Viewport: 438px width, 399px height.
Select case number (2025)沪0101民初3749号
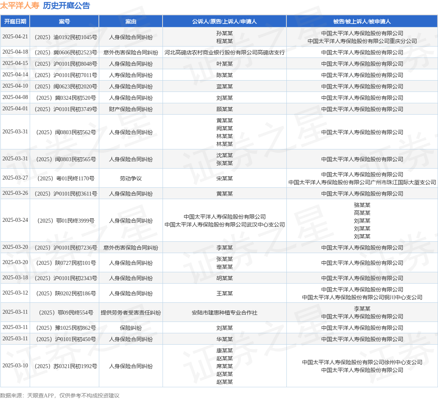pyautogui.click(x=66, y=109)
